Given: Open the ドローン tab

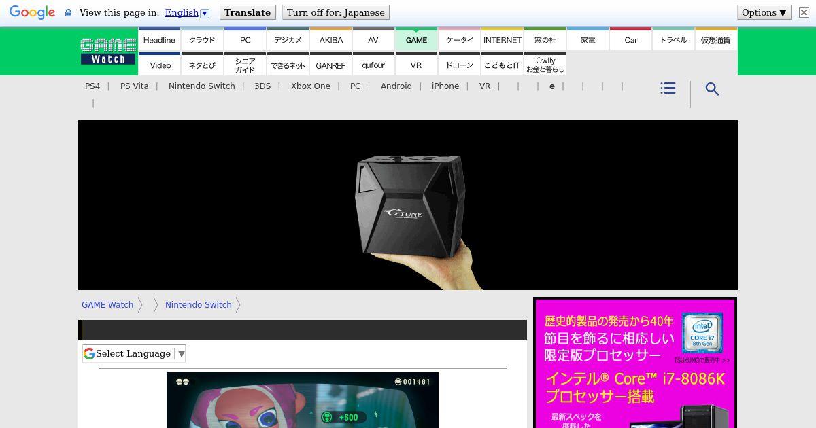Looking at the screenshot, I should [x=459, y=65].
